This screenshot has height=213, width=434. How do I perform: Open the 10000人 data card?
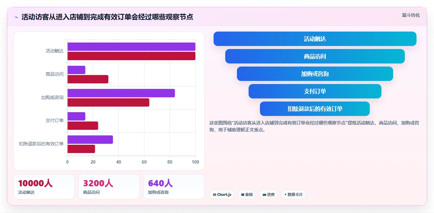pyautogui.click(x=44, y=187)
